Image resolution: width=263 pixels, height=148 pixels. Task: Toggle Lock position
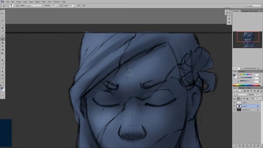[x=244, y=99]
